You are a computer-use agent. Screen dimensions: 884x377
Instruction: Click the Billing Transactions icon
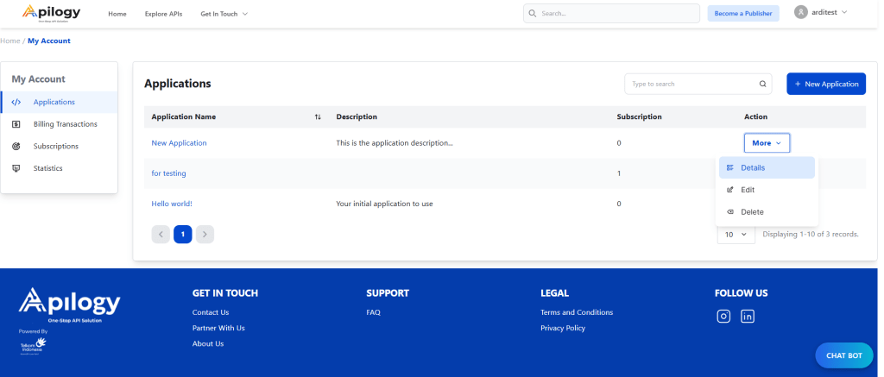16,124
